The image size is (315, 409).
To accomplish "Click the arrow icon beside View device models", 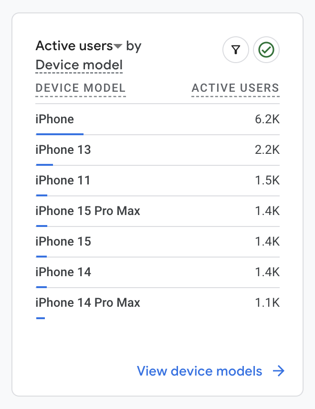I will tap(279, 371).
